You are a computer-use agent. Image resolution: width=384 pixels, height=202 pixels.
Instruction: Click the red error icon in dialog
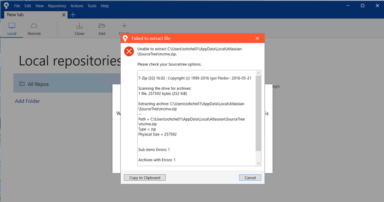(x=129, y=51)
